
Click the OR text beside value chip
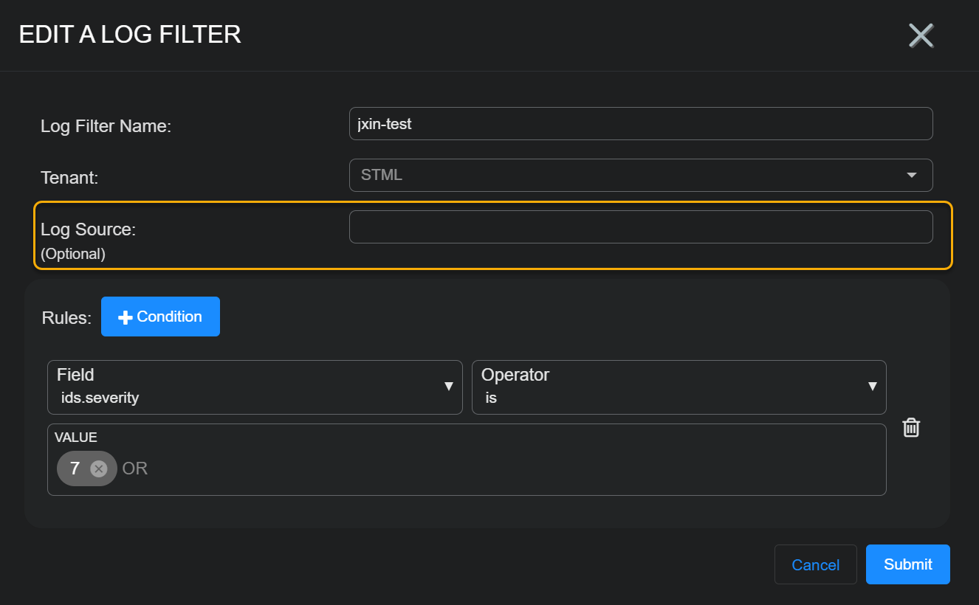pyautogui.click(x=135, y=469)
